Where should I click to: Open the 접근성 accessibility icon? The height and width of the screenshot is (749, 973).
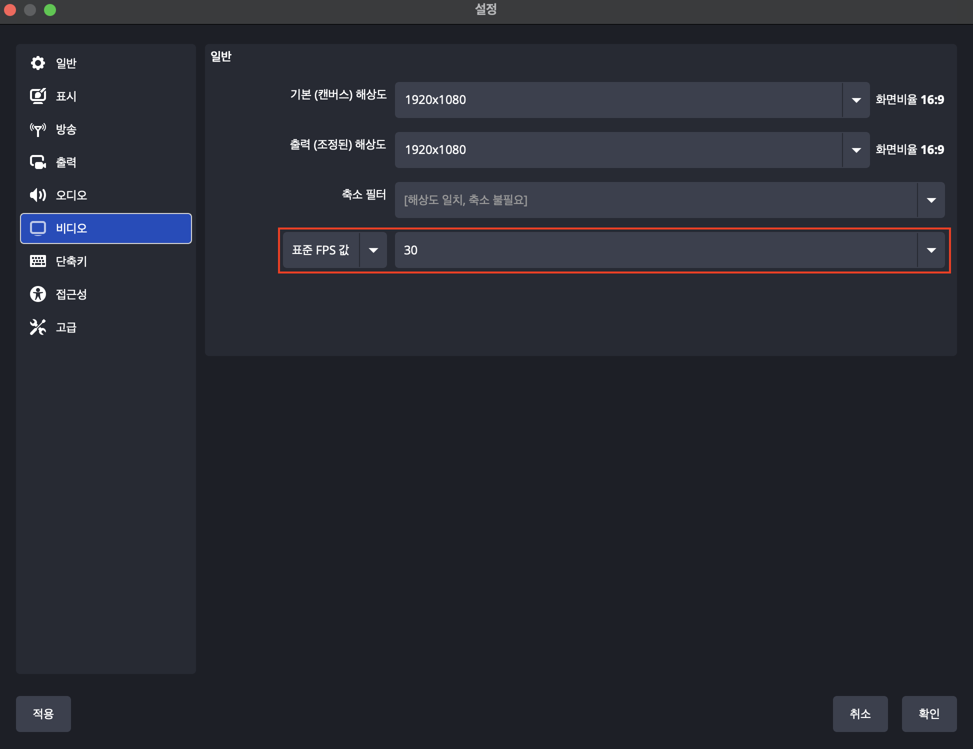point(38,294)
